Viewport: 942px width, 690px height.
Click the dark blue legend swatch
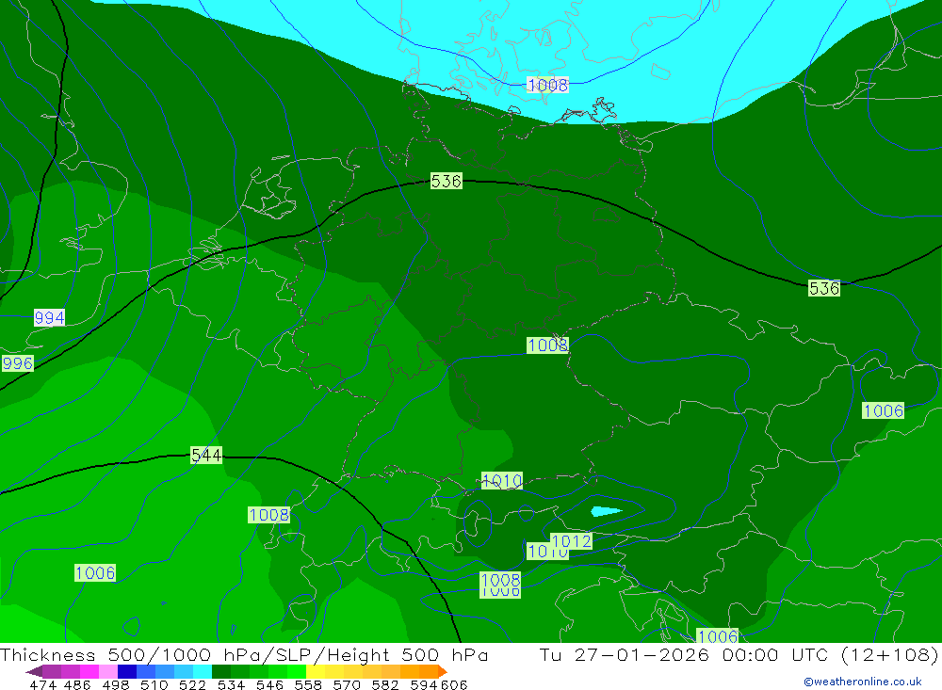(127, 671)
